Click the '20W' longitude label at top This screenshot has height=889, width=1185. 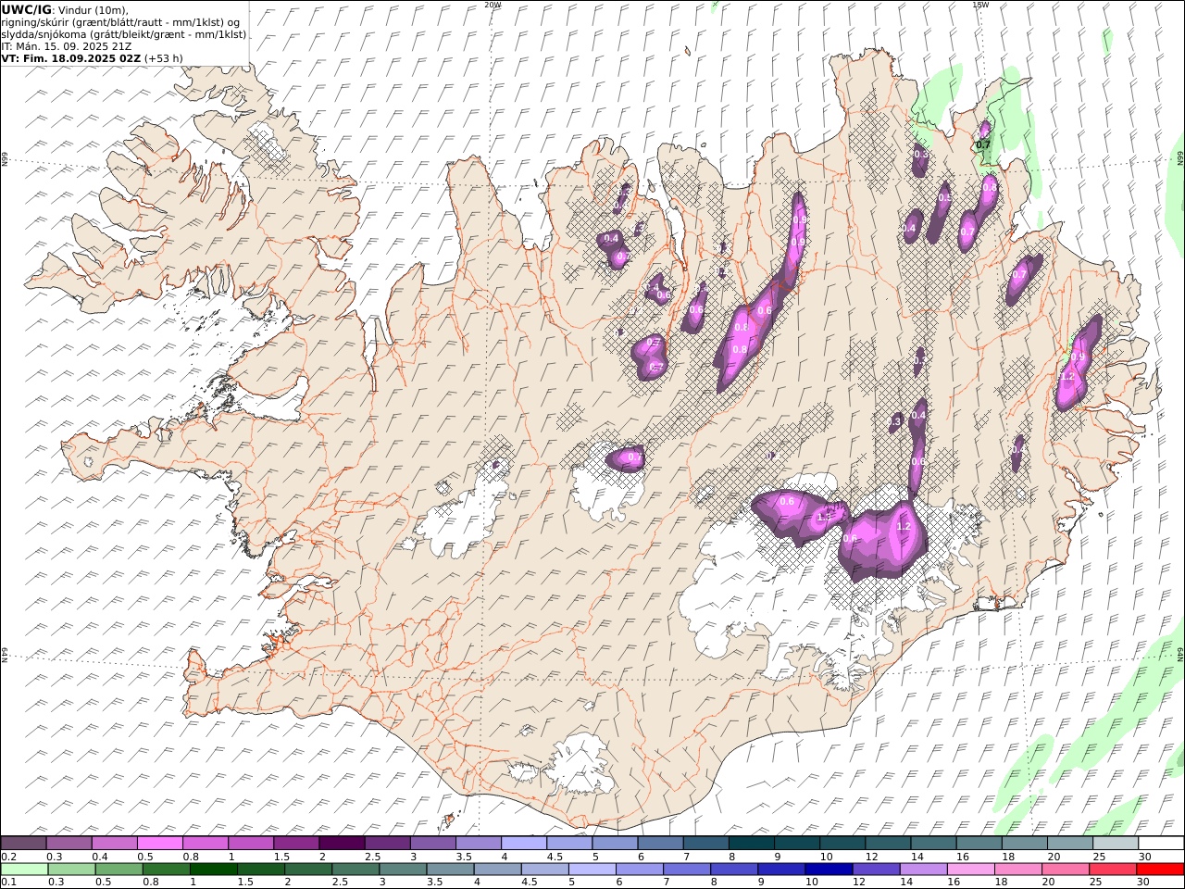pyautogui.click(x=493, y=5)
